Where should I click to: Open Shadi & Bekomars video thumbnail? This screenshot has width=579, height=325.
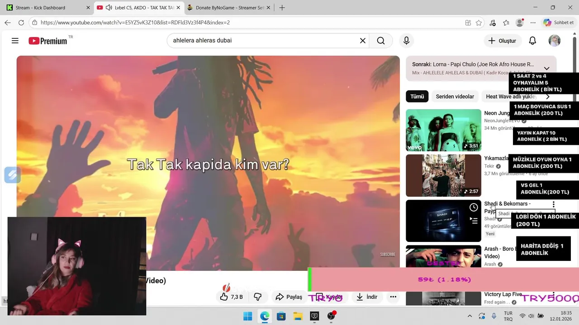point(443,221)
